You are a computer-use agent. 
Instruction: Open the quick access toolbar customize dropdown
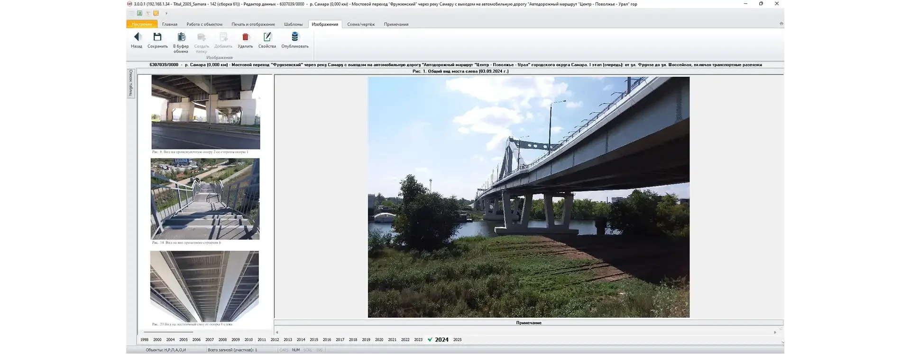click(166, 13)
